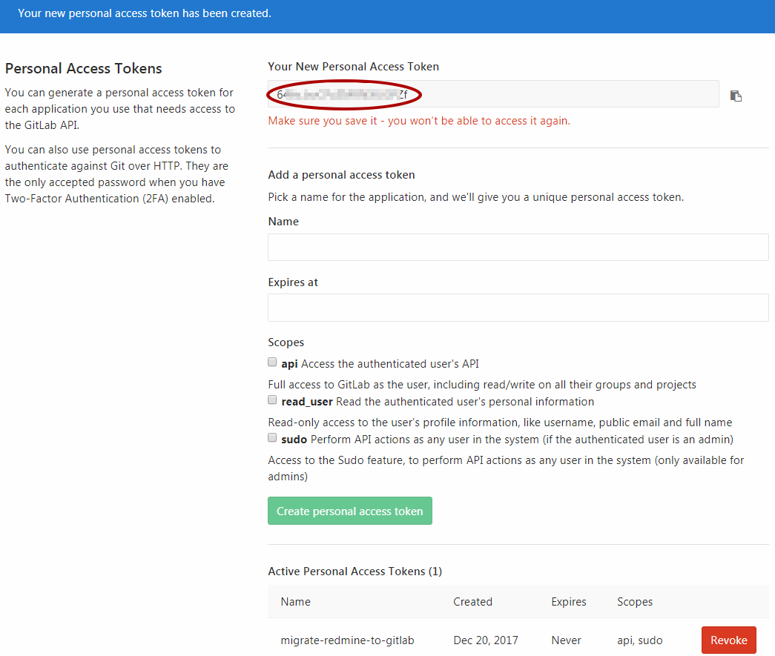Revoke the migrate-redmine-to-gitlab token

coord(728,639)
